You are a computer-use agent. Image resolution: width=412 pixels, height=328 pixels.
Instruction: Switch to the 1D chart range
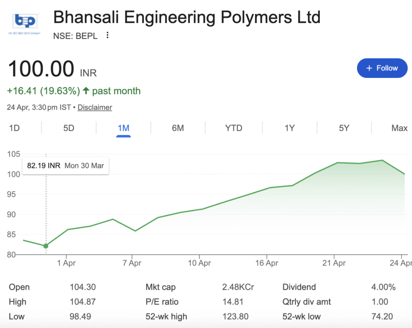coord(14,128)
